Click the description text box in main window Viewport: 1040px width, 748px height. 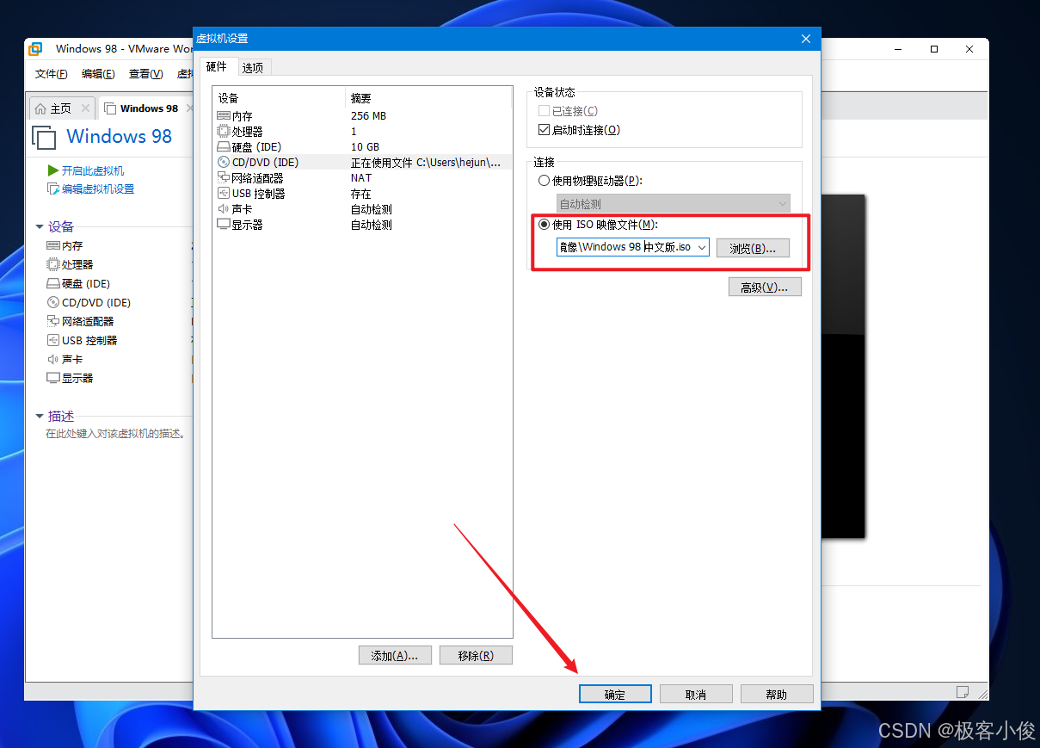pos(117,434)
